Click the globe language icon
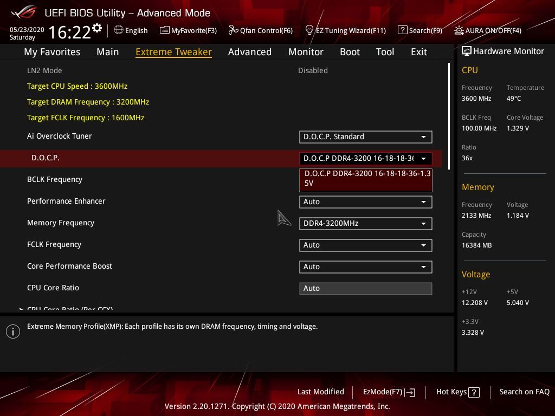Image resolution: width=555 pixels, height=416 pixels. (119, 30)
